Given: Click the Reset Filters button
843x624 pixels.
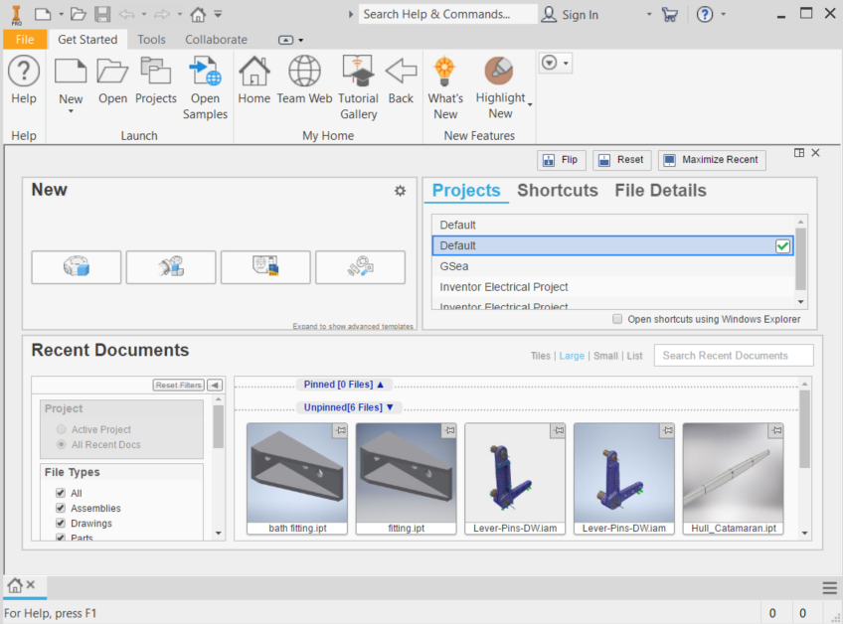Looking at the screenshot, I should click(x=179, y=386).
